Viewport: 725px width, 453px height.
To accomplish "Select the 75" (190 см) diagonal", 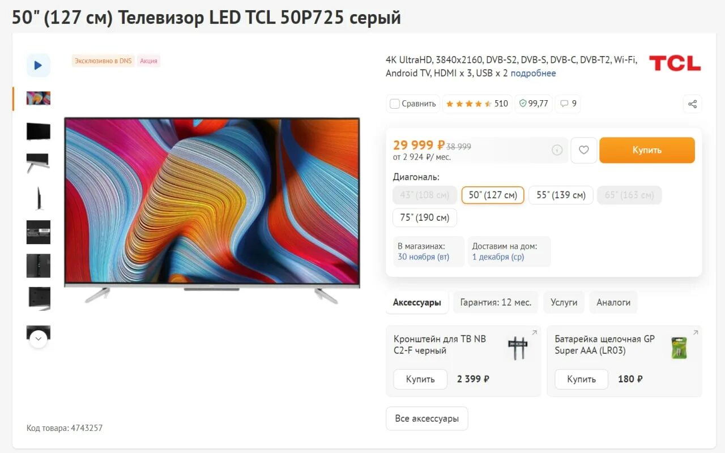I will coord(425,217).
